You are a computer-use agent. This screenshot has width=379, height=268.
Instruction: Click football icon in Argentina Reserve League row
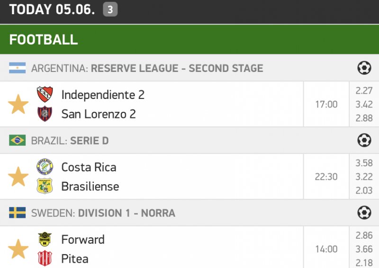click(x=364, y=68)
